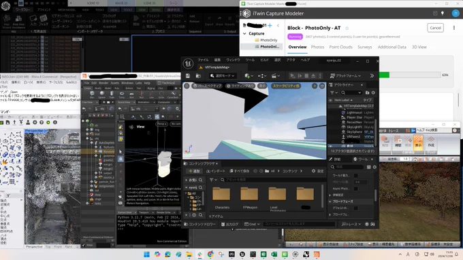
Task: Click the Unreal Stop simulation button
Action: click(x=306, y=76)
